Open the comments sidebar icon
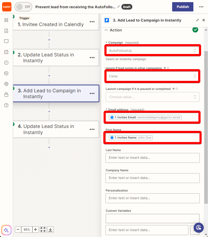Image resolution: width=208 pixels, height=237 pixels. click(x=6, y=41)
